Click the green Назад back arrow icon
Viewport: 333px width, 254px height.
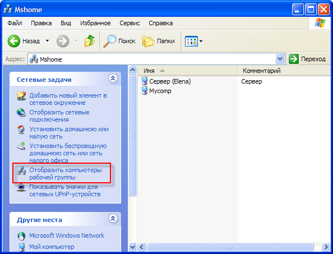point(14,41)
